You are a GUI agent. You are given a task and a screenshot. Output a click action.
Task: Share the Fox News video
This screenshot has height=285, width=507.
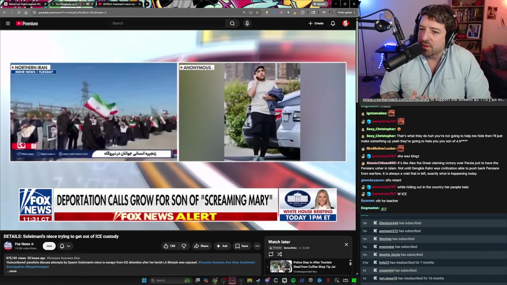point(201,246)
